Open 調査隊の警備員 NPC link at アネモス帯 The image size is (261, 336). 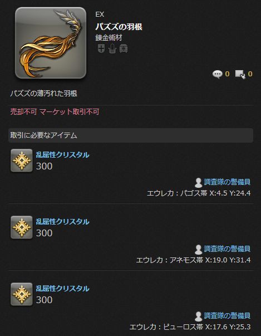227,249
